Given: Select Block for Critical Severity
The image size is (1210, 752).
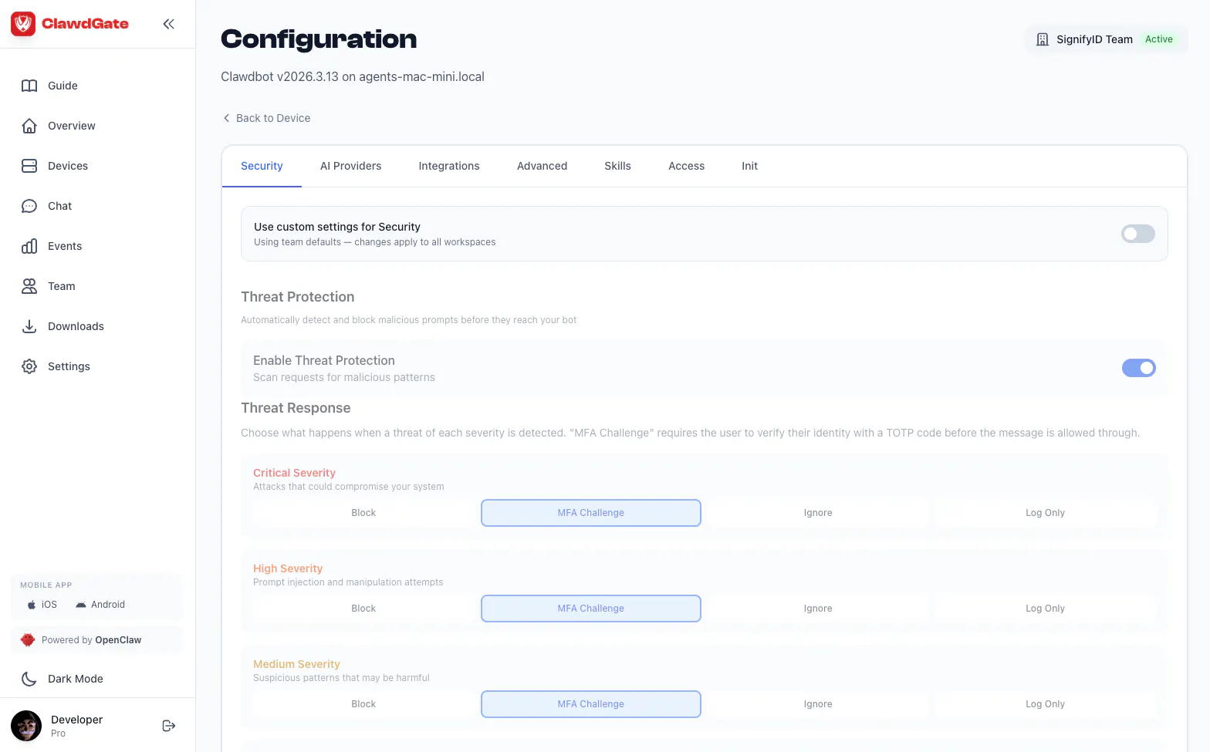Looking at the screenshot, I should pos(363,513).
